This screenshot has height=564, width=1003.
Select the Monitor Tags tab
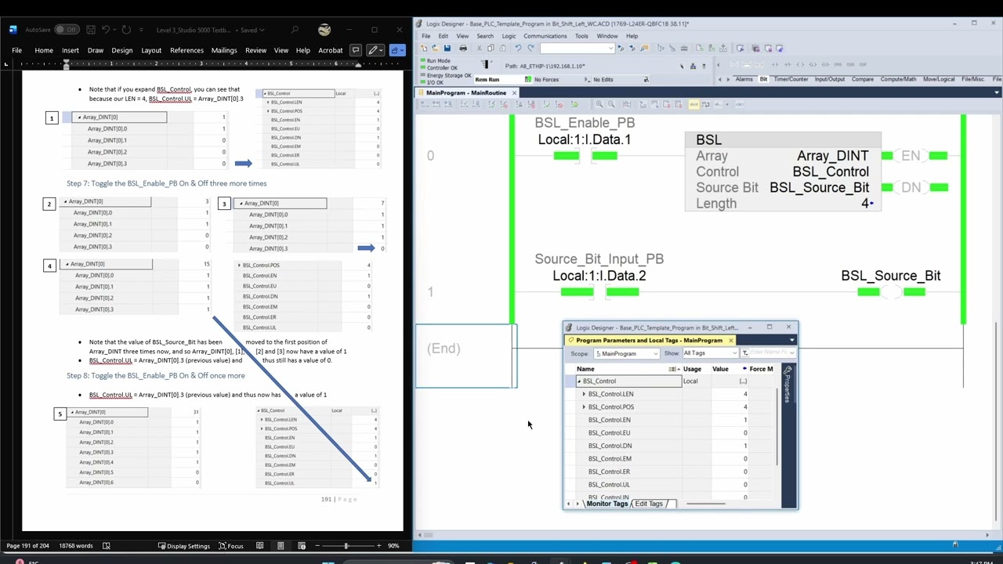click(x=607, y=504)
